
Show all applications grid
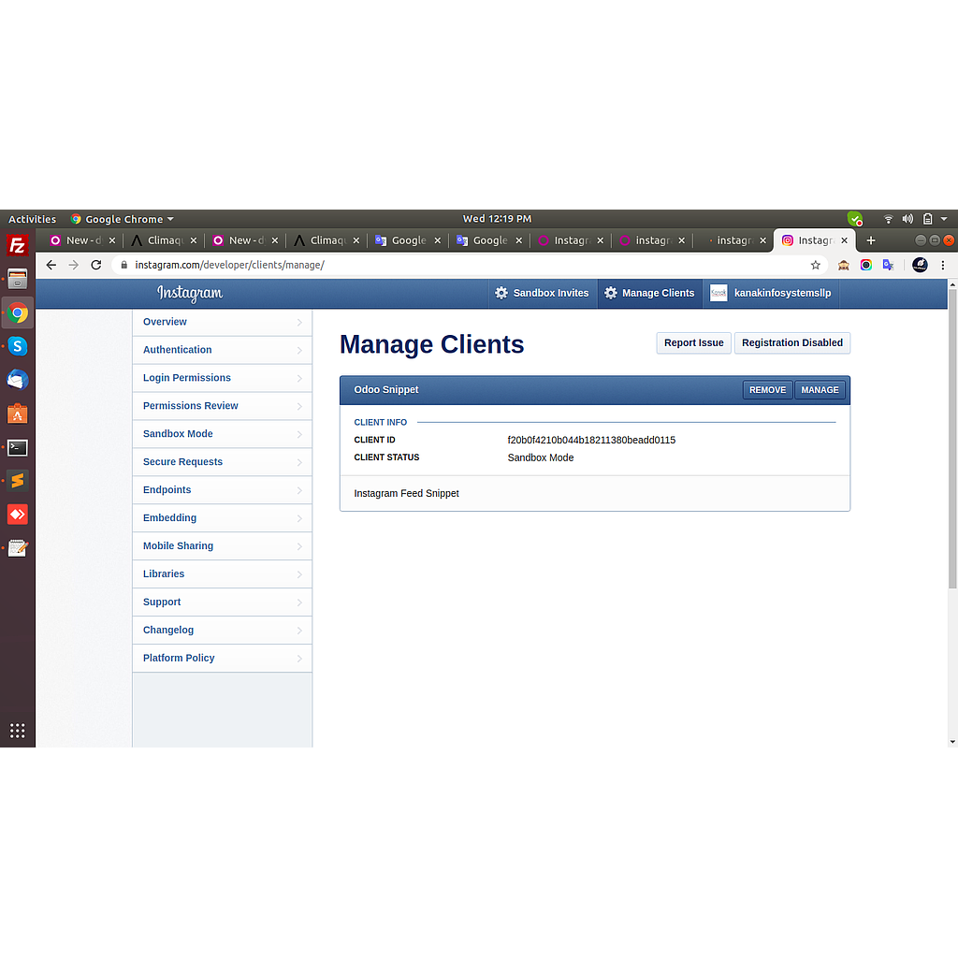[17, 730]
